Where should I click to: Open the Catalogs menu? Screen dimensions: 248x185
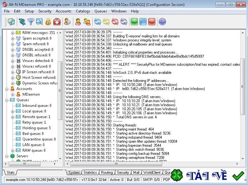click(x=83, y=11)
